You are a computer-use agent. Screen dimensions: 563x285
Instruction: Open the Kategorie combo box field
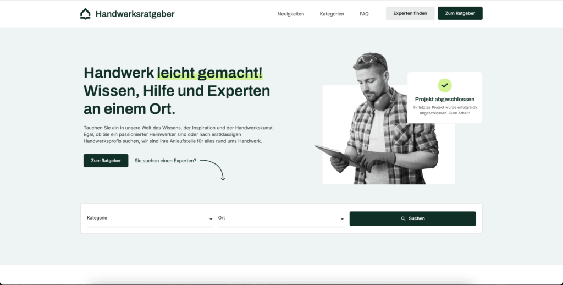click(146, 218)
